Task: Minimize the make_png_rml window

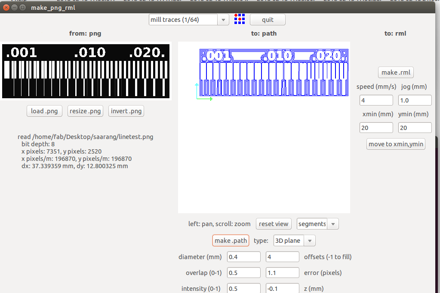Action: (x=14, y=8)
